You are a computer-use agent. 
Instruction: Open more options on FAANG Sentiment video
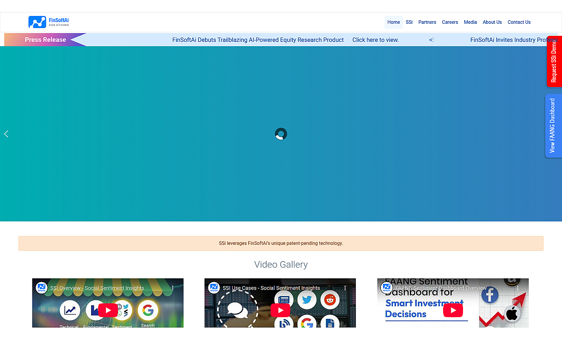point(518,288)
